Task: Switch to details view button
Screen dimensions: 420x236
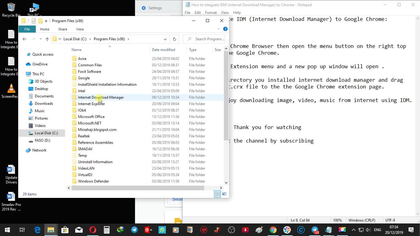Action: [217, 194]
